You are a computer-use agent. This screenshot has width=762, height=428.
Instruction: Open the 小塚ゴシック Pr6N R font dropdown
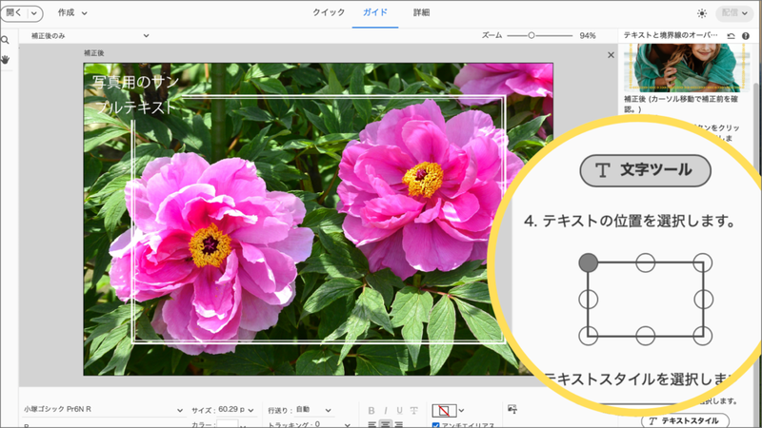[x=103, y=410]
